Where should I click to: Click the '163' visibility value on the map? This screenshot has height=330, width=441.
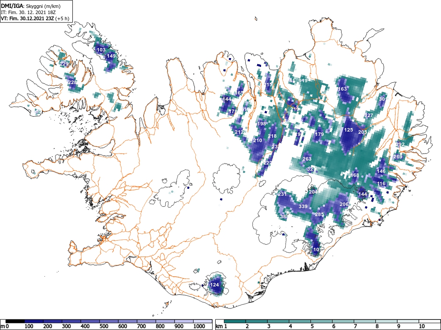[343, 89]
